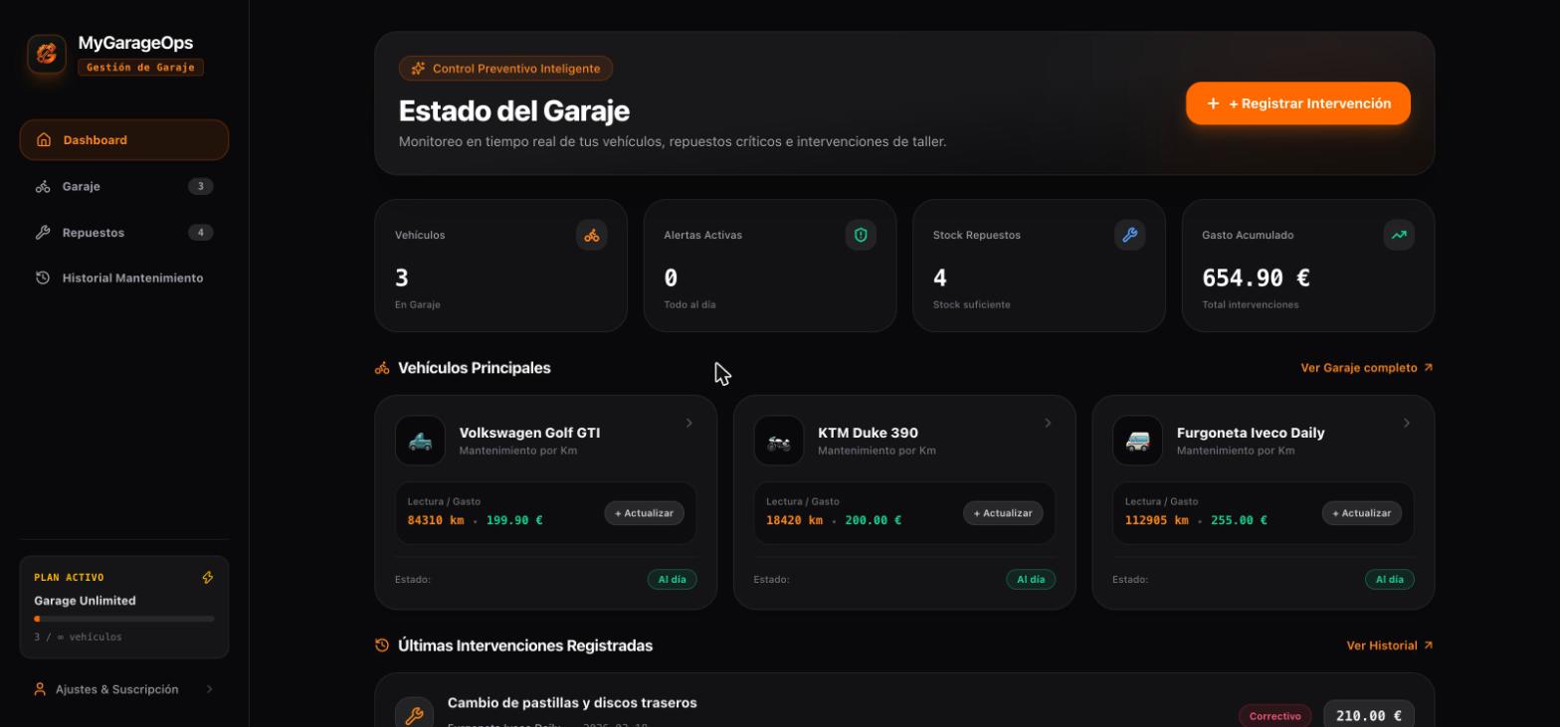Screen dimensions: 1560x727
Task: Click the MyGarageOps logo icon
Action: 46,54
